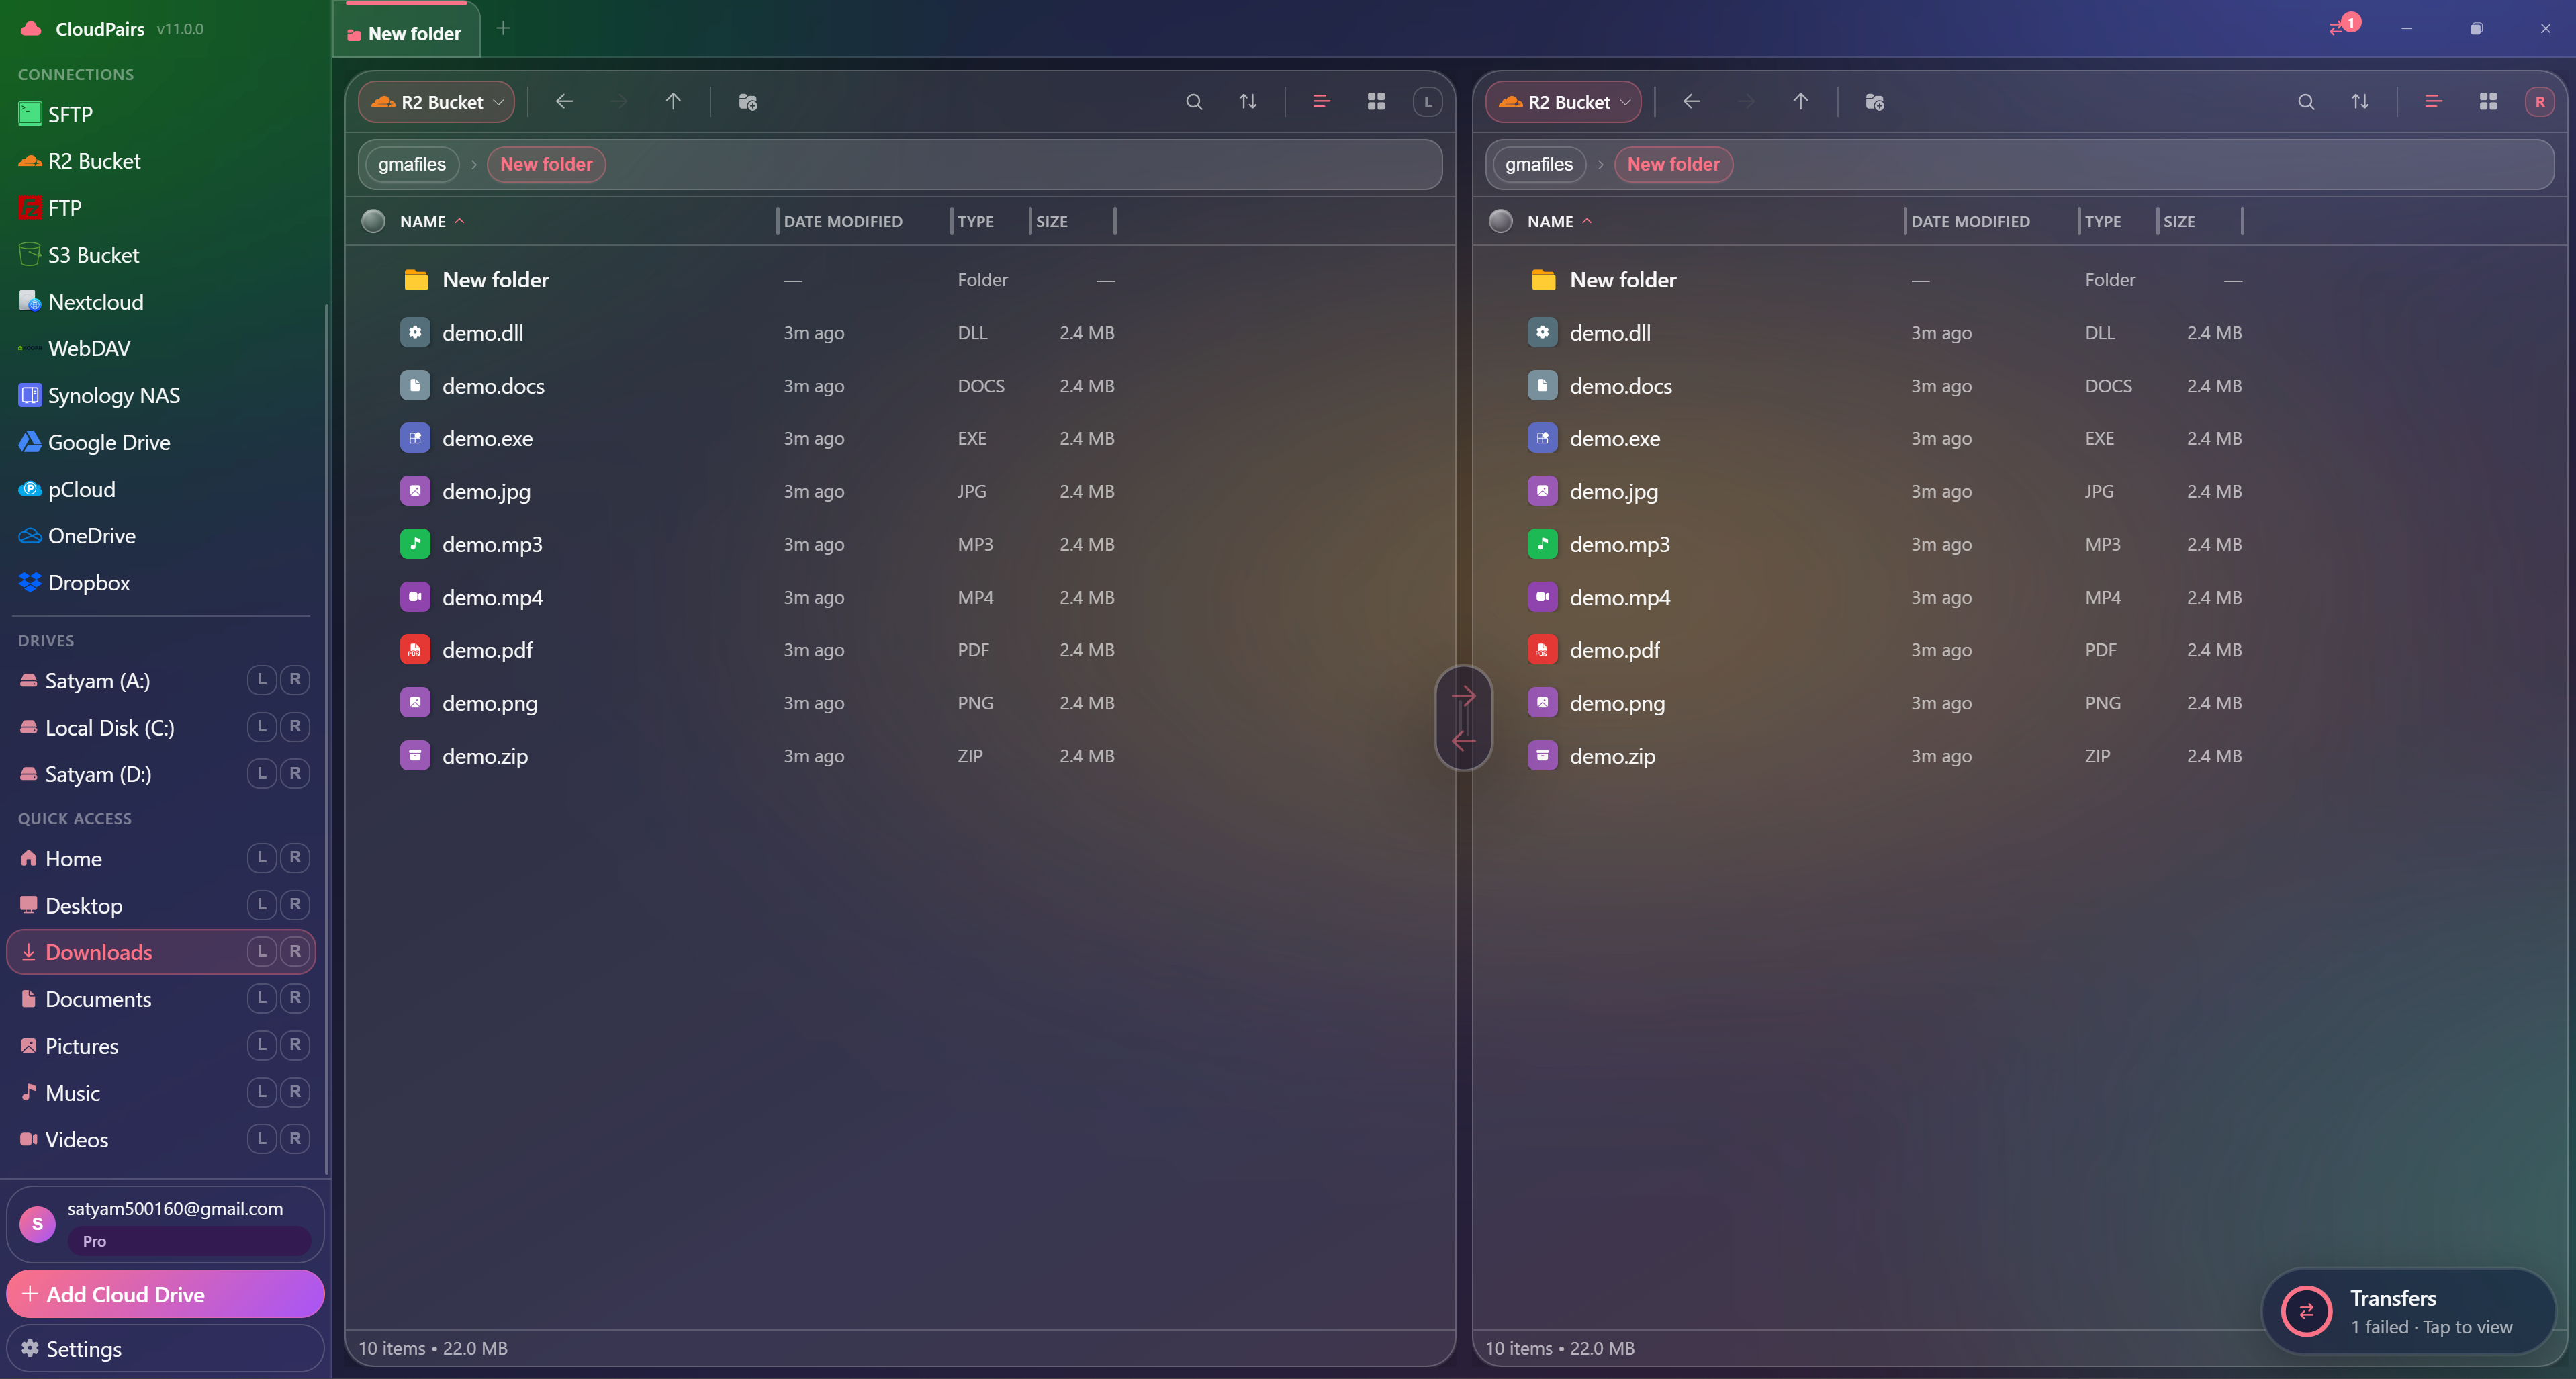This screenshot has height=1379, width=2576.
Task: Click the Add Cloud Drive button
Action: (x=165, y=1294)
